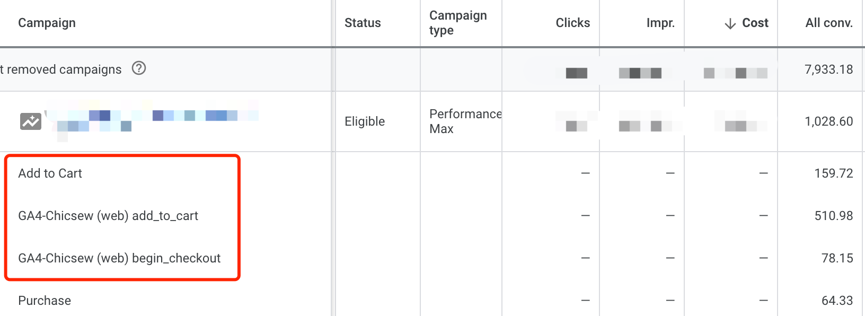Image resolution: width=865 pixels, height=316 pixels.
Task: Sort by the Status column header
Action: tap(363, 23)
